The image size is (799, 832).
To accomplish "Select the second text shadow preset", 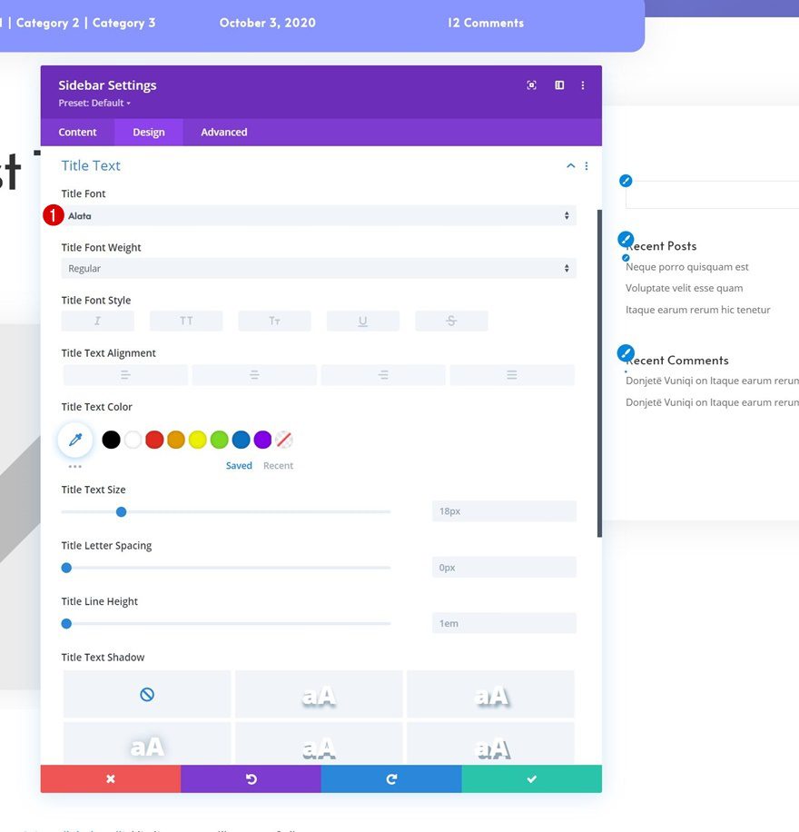I will 318,694.
